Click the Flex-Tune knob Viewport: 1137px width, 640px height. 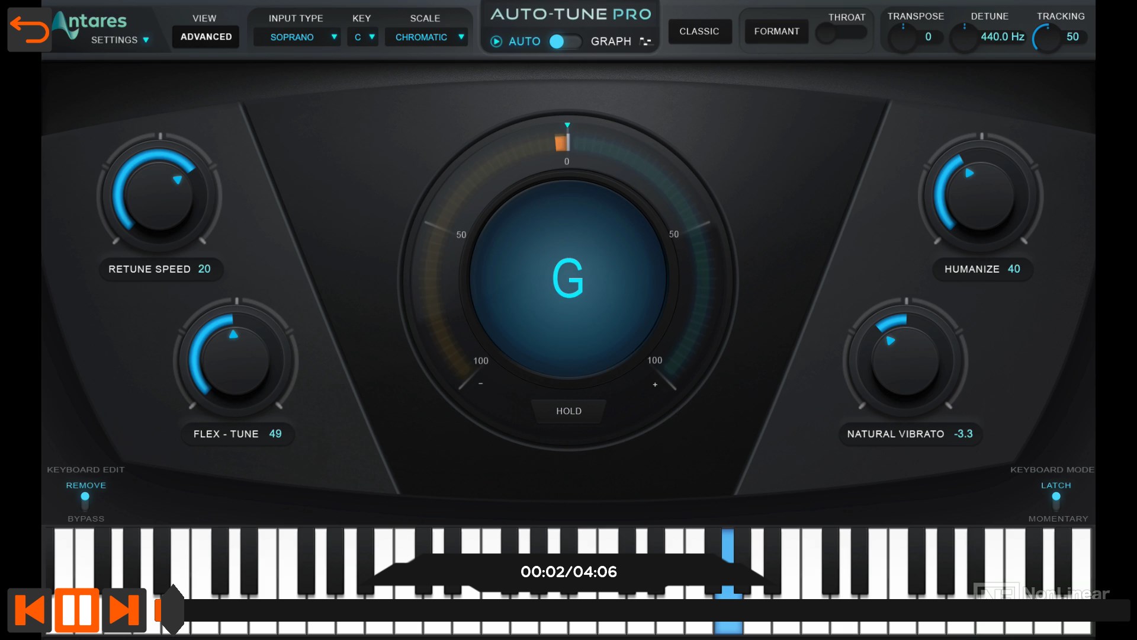pyautogui.click(x=235, y=361)
